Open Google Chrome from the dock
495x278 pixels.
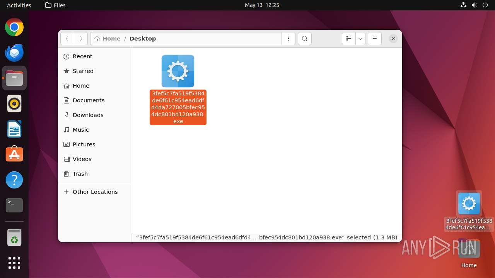click(14, 27)
